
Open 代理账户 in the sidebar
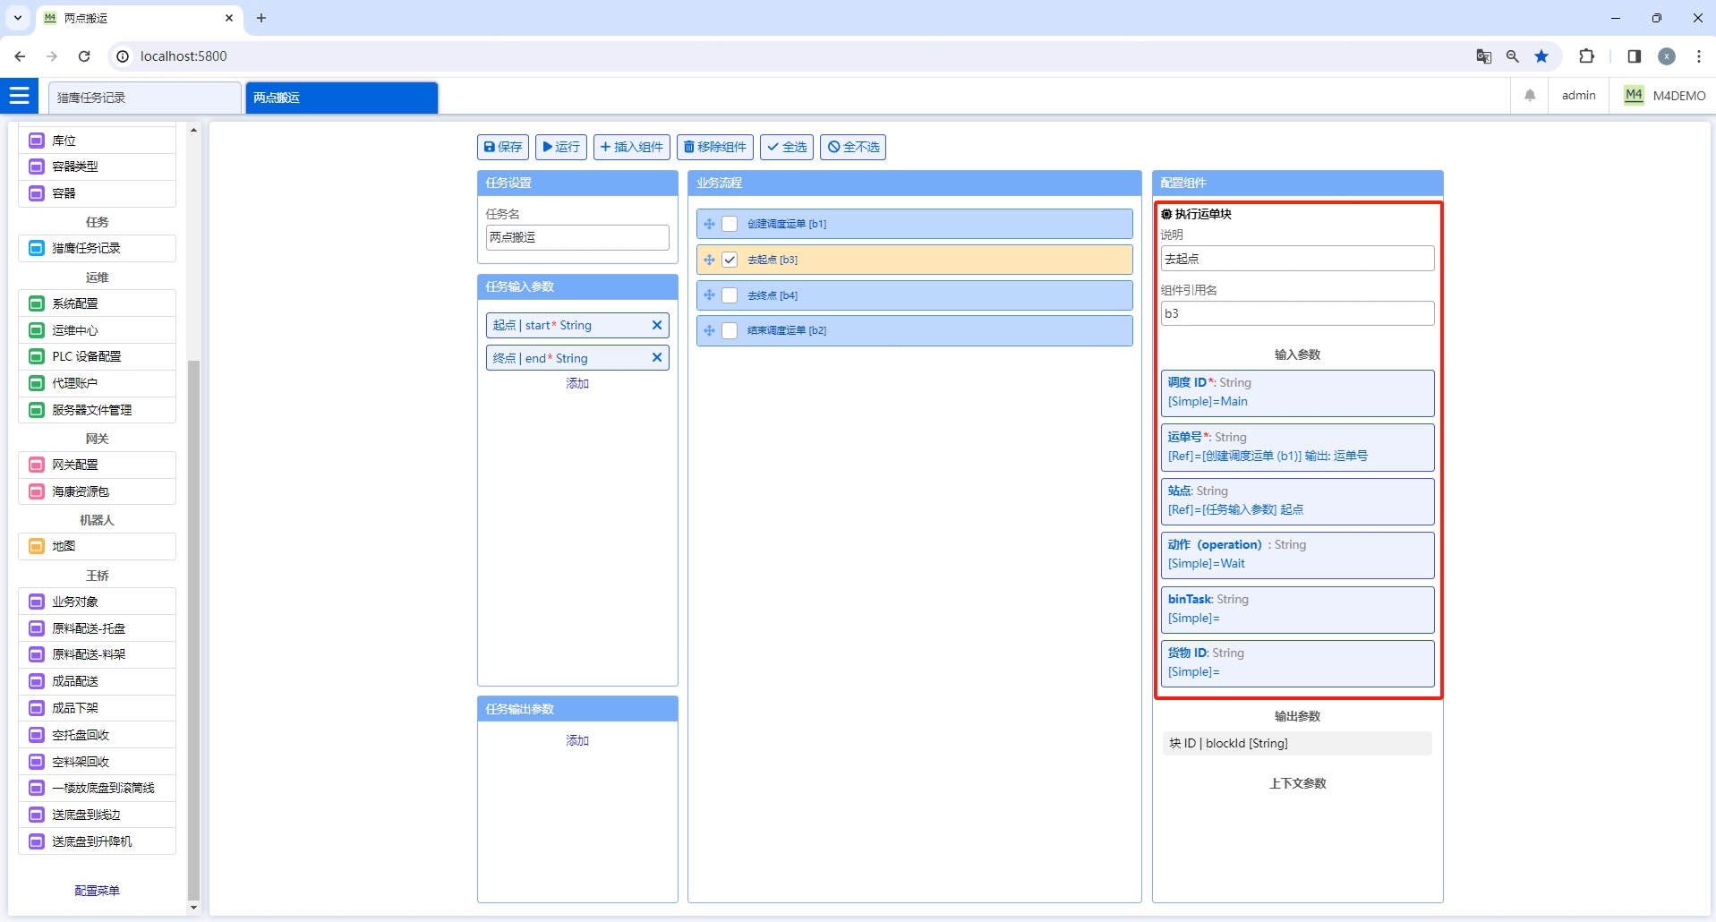pos(97,383)
